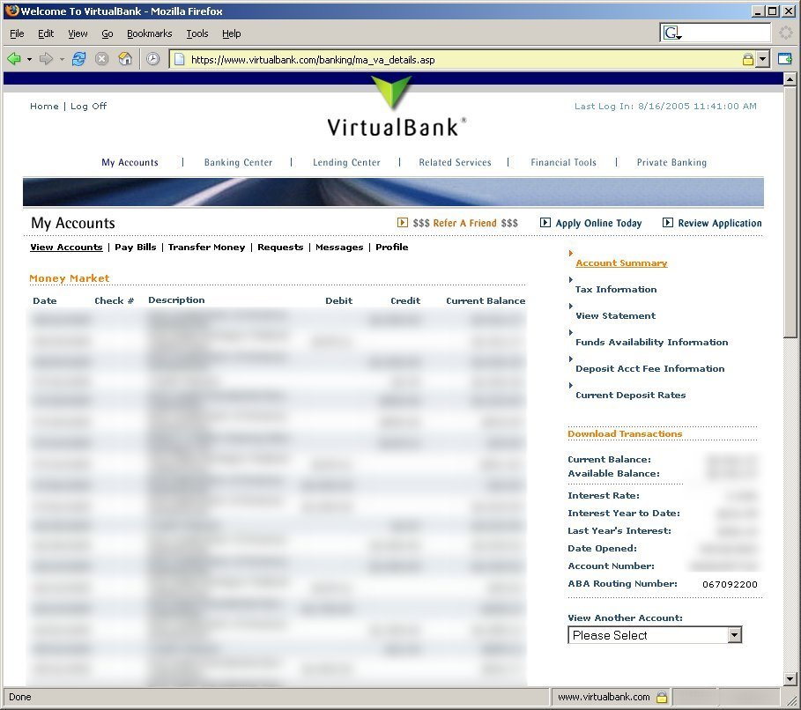
Task: Reload the page with Refresh icon
Action: 79,59
